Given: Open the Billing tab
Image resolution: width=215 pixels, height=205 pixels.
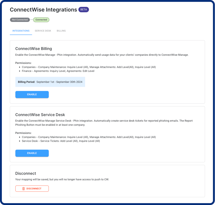Looking at the screenshot, I should point(61,31).
